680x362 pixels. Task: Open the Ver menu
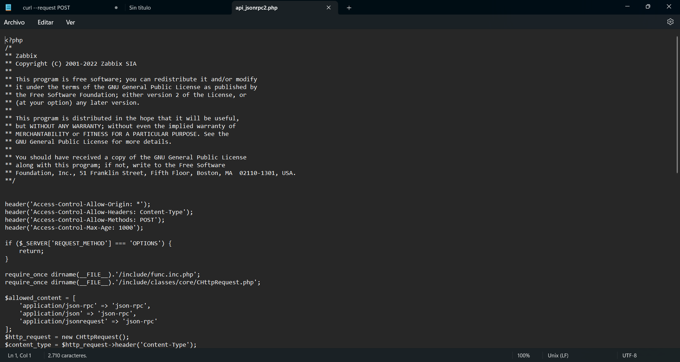point(70,22)
